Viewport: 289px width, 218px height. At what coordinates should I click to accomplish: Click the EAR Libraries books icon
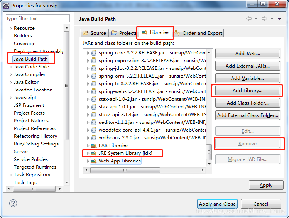[x=94, y=145]
